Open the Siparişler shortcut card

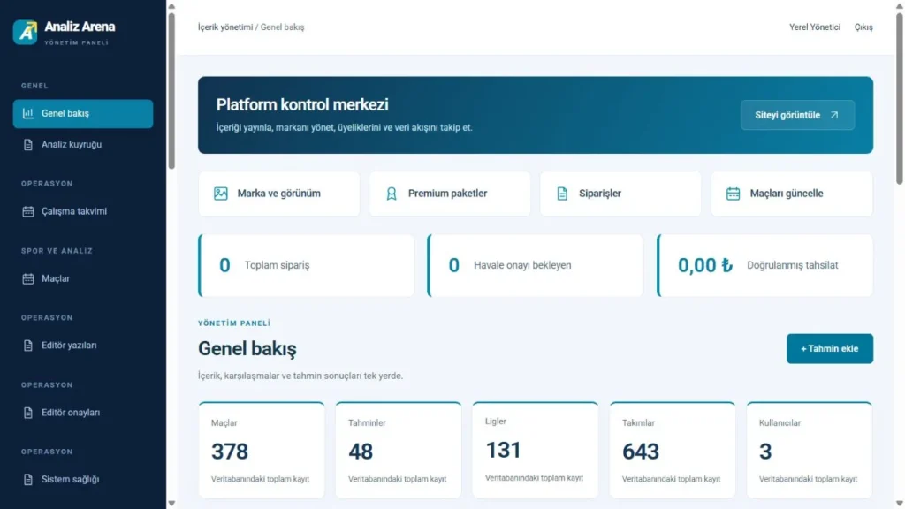pyautogui.click(x=620, y=194)
